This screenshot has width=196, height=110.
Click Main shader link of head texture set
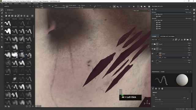188,18
